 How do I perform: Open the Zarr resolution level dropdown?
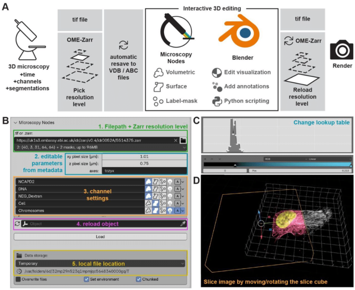[x=101, y=148]
